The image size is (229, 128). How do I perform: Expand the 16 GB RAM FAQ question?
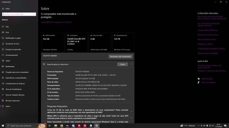(88, 111)
